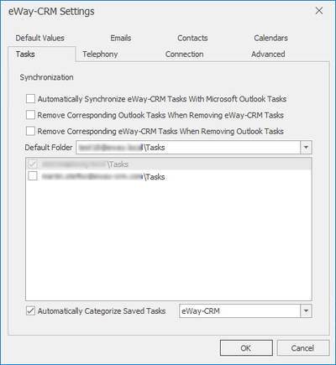Image resolution: width=336 pixels, height=365 pixels.
Task: Check Remove Corresponding Outlook Tasks option
Action: [x=30, y=115]
